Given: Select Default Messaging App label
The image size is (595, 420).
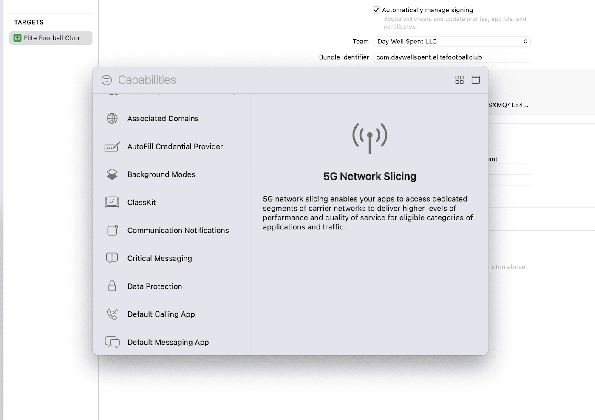Looking at the screenshot, I should 168,342.
